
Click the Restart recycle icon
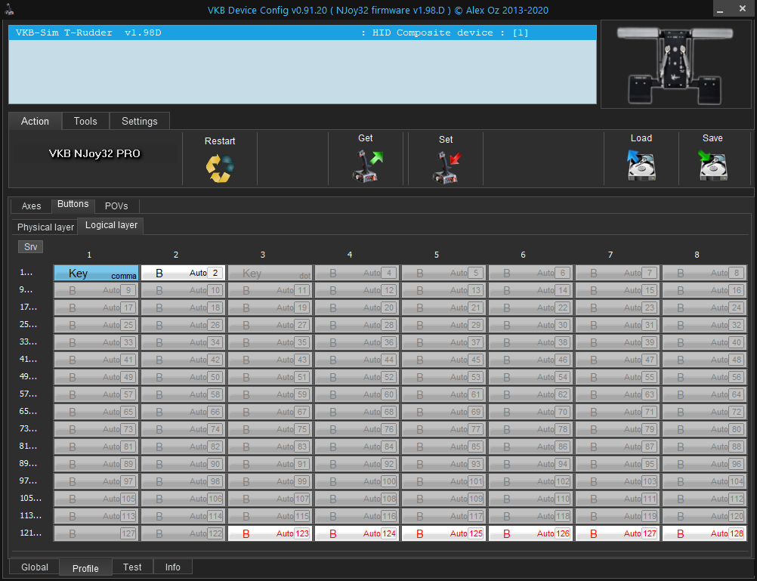[x=220, y=168]
